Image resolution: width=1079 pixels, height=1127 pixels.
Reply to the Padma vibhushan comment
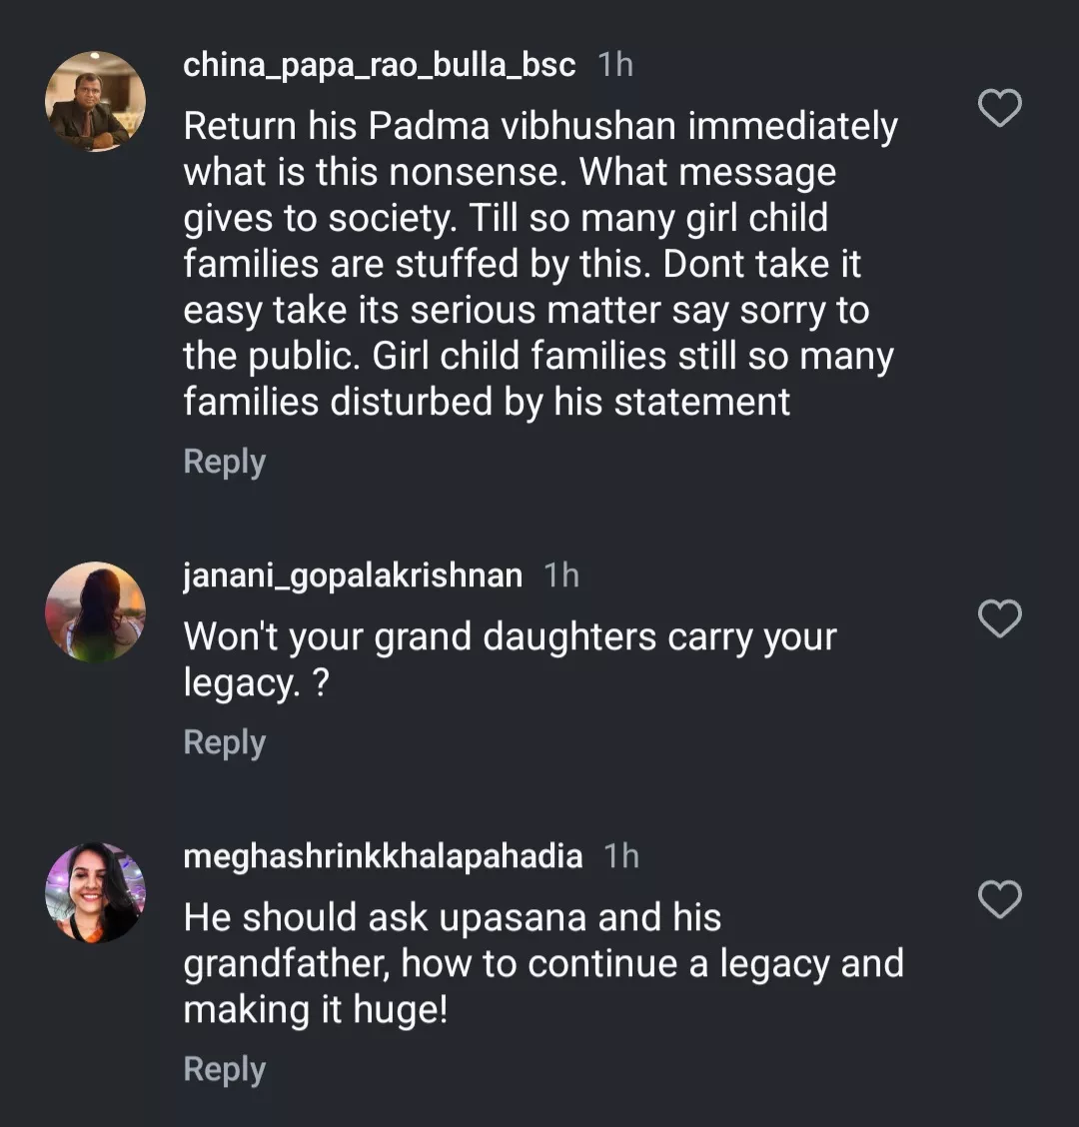pos(225,462)
